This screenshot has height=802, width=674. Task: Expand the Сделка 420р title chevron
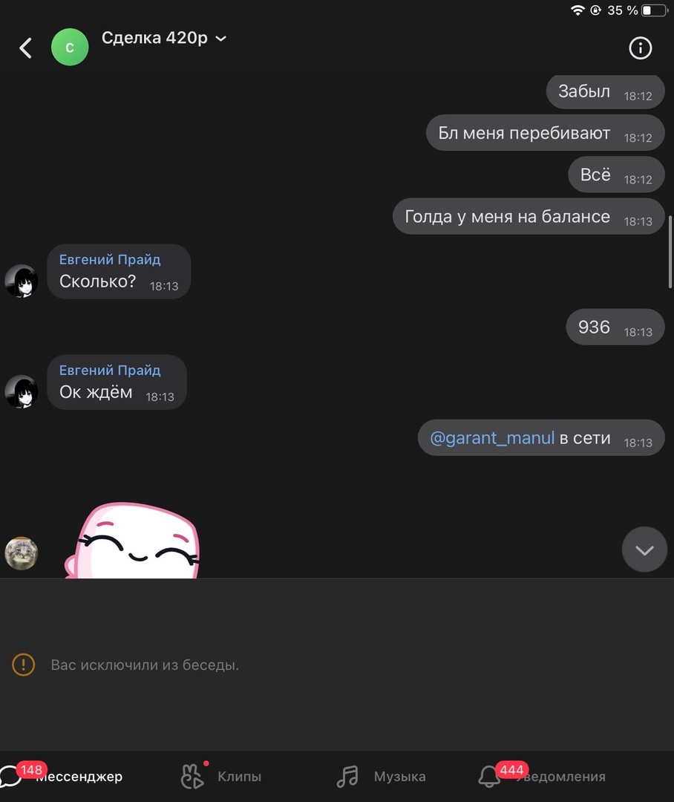pyautogui.click(x=221, y=39)
